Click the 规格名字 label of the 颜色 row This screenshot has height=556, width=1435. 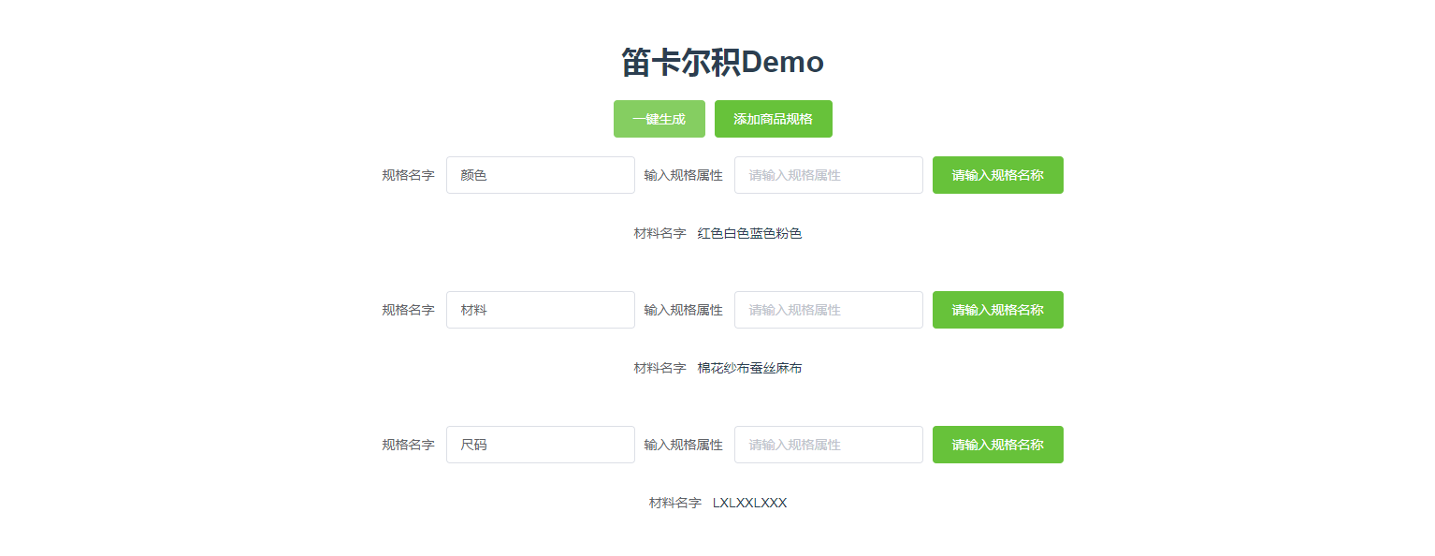(x=408, y=175)
